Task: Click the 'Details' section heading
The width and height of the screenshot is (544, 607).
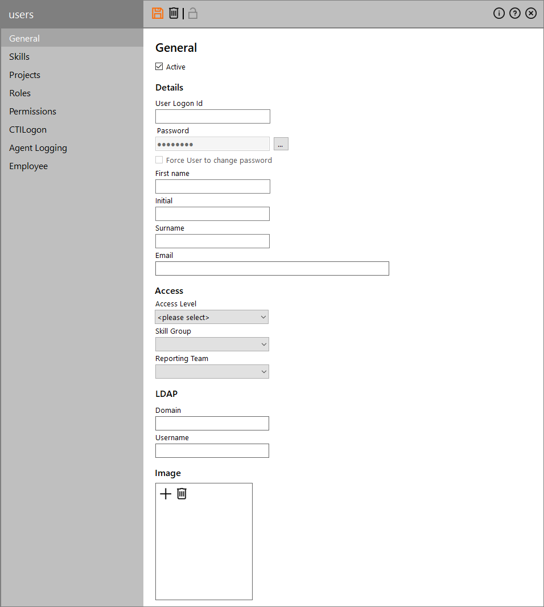Action: coord(169,88)
